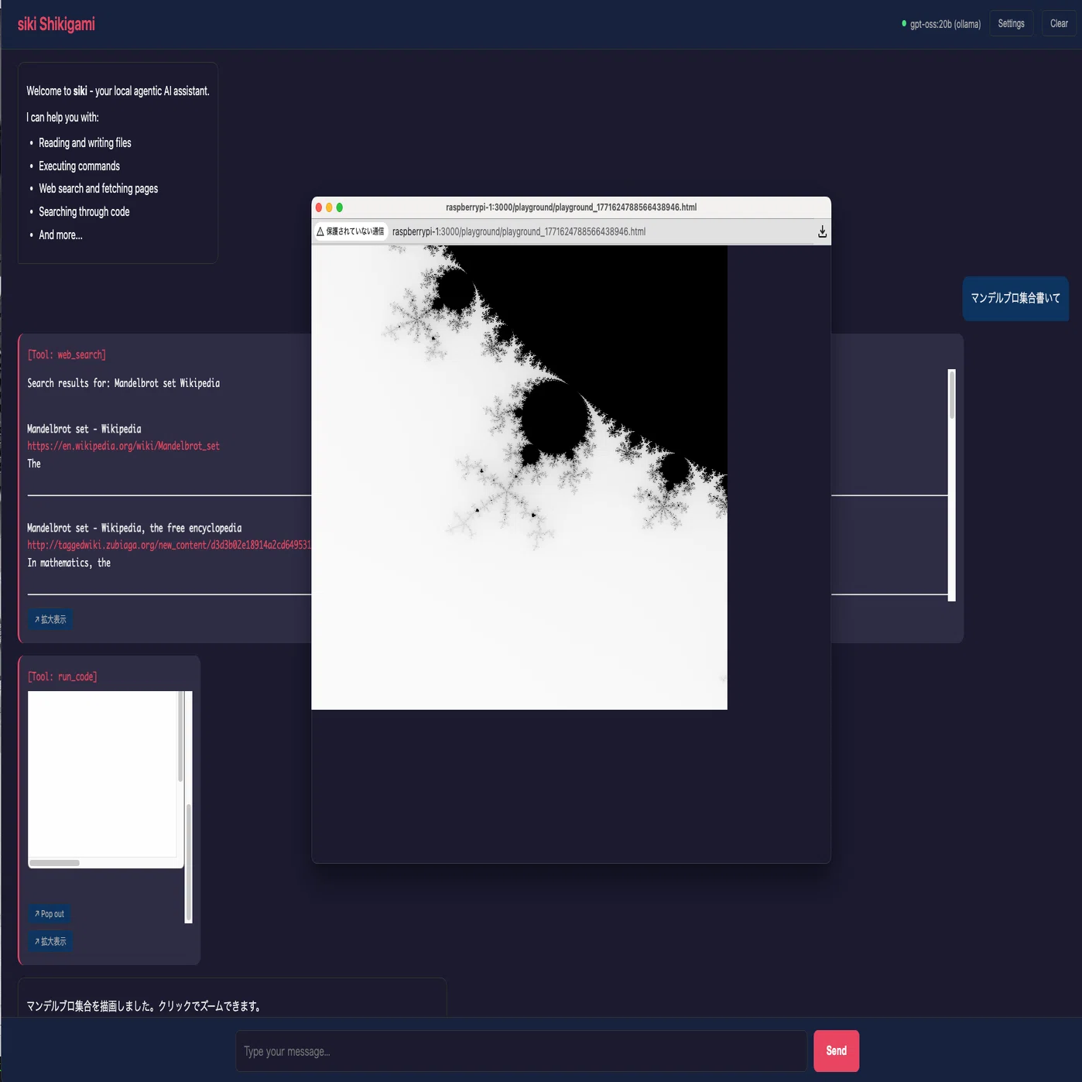
Task: Click the Type your message input field
Action: (521, 1051)
